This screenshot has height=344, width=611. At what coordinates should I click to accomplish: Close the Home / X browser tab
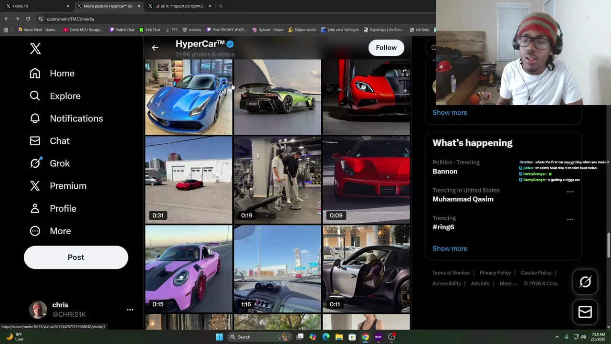pyautogui.click(x=68, y=6)
